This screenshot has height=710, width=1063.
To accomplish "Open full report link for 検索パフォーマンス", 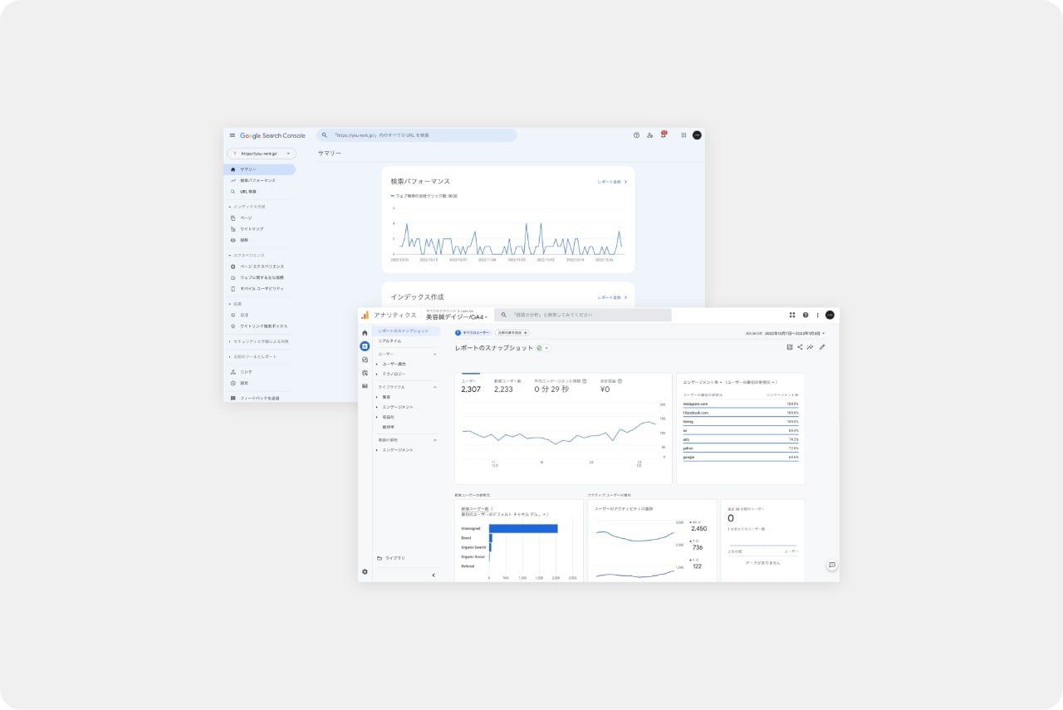I will click(x=612, y=181).
